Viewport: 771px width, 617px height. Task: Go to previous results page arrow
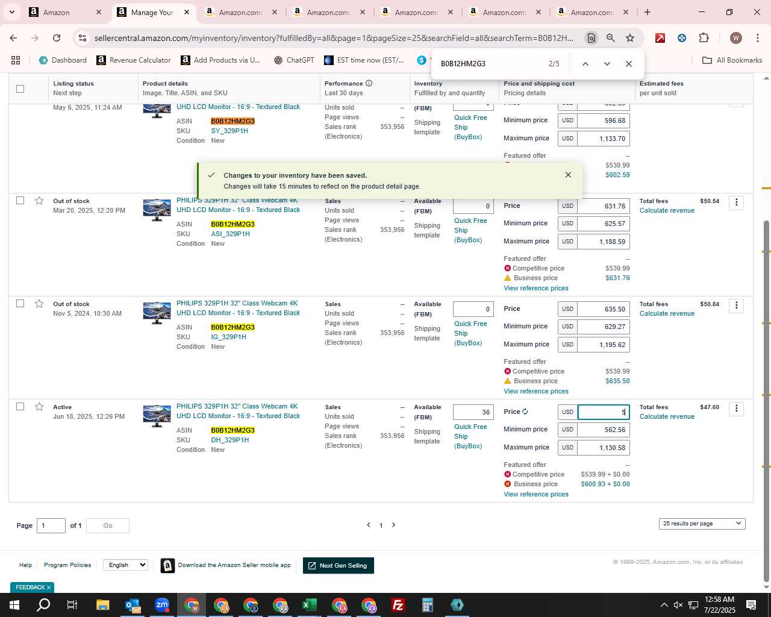[x=369, y=525]
